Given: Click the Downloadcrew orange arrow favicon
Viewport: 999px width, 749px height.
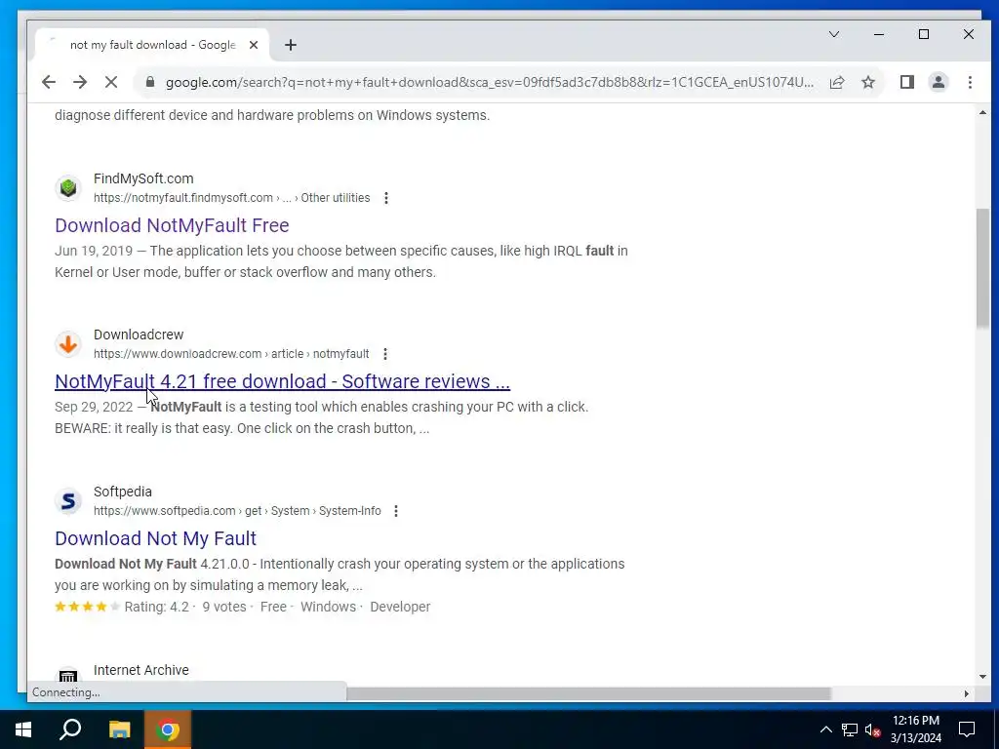Looking at the screenshot, I should 68,344.
